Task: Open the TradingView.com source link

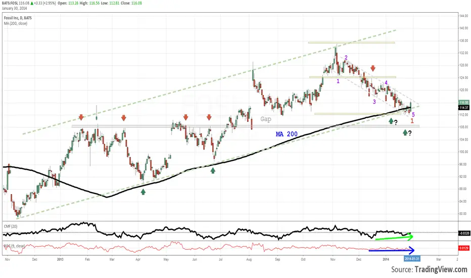Action: (441, 269)
